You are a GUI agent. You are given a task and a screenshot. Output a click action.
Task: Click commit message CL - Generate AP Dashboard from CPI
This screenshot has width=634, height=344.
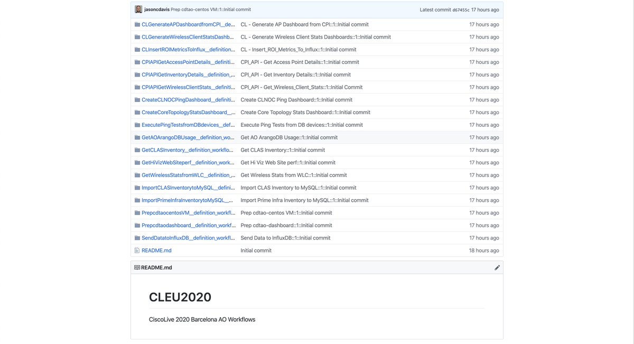tap(304, 24)
